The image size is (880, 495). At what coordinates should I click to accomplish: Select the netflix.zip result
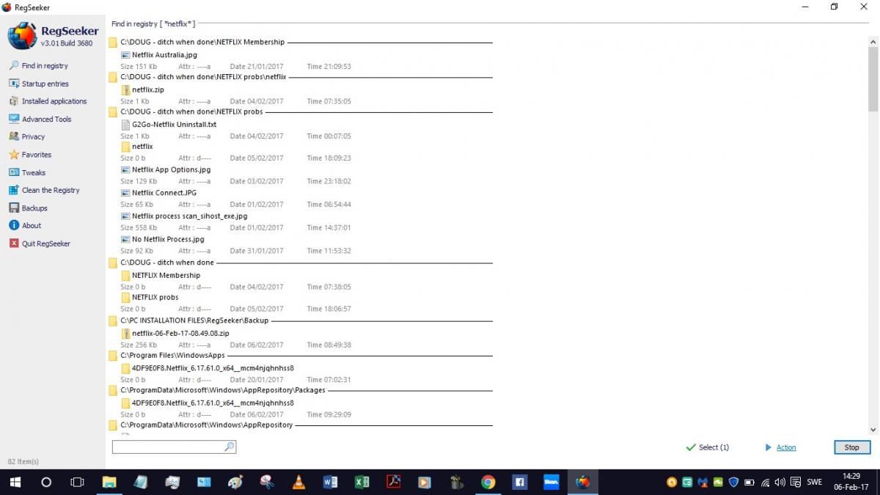(x=148, y=89)
